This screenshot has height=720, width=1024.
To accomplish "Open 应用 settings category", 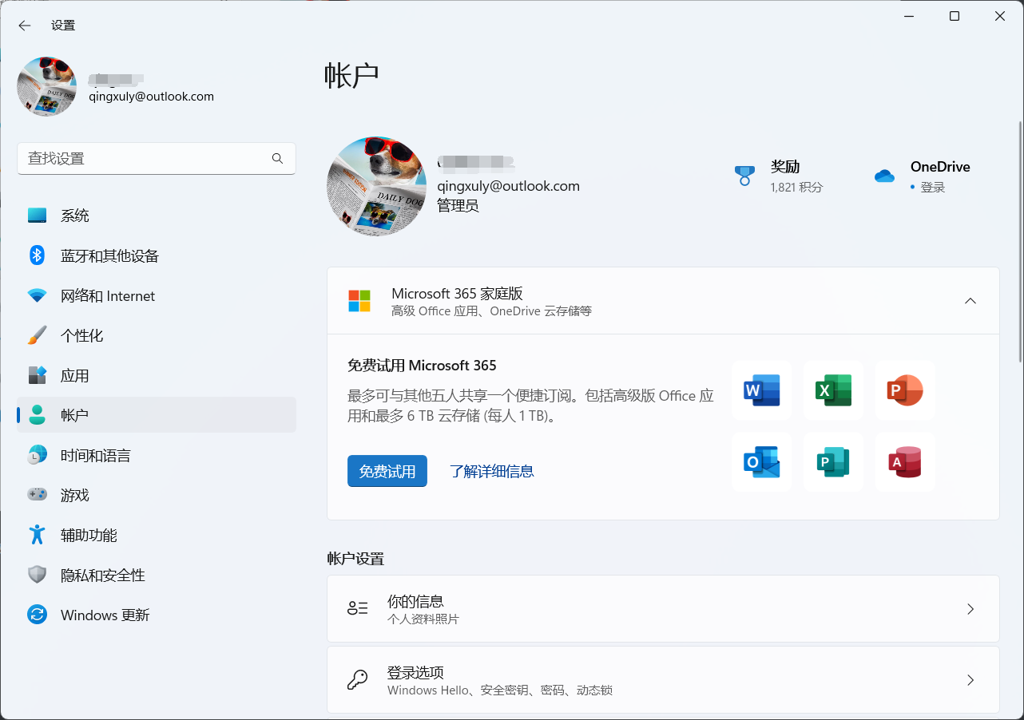I will pos(157,376).
